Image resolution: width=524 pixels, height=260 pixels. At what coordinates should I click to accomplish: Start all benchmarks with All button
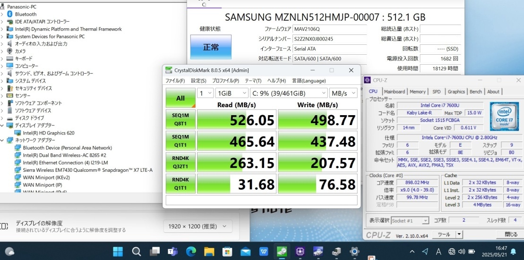click(180, 98)
